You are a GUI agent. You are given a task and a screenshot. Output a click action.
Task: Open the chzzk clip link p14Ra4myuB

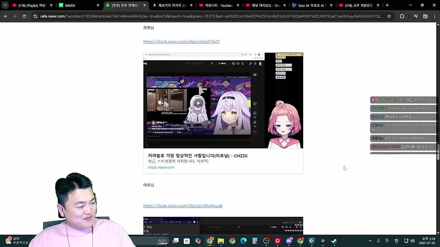183,206
